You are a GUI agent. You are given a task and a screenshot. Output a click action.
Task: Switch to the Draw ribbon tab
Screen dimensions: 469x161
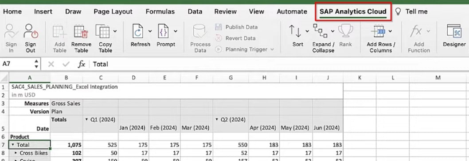click(73, 11)
